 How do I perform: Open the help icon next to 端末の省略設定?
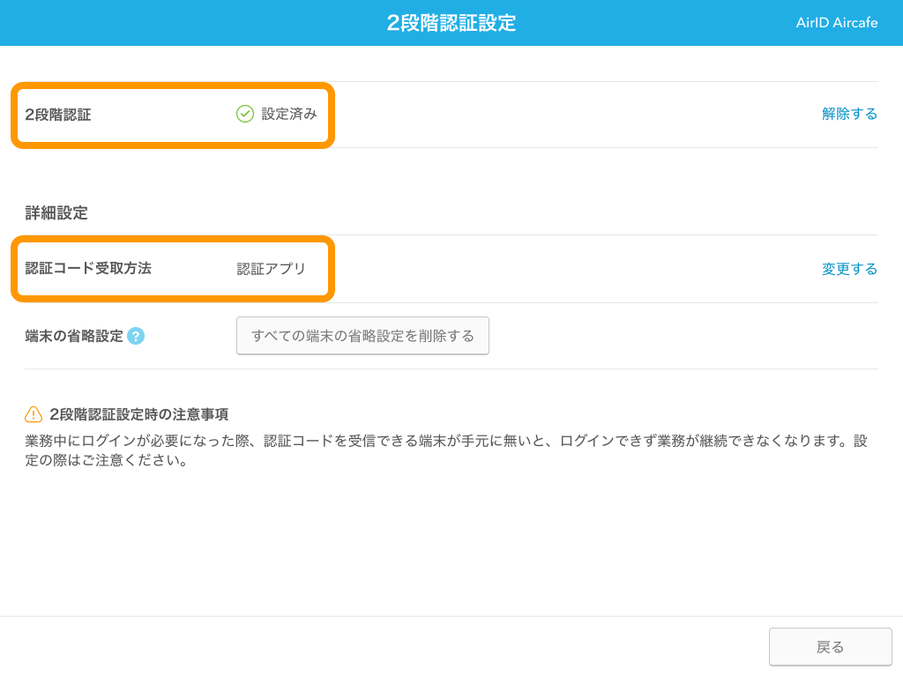tap(135, 336)
